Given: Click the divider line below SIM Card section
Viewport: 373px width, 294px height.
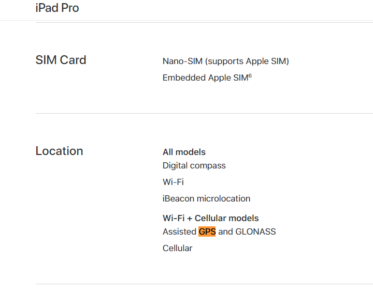Looking at the screenshot, I should (204, 114).
